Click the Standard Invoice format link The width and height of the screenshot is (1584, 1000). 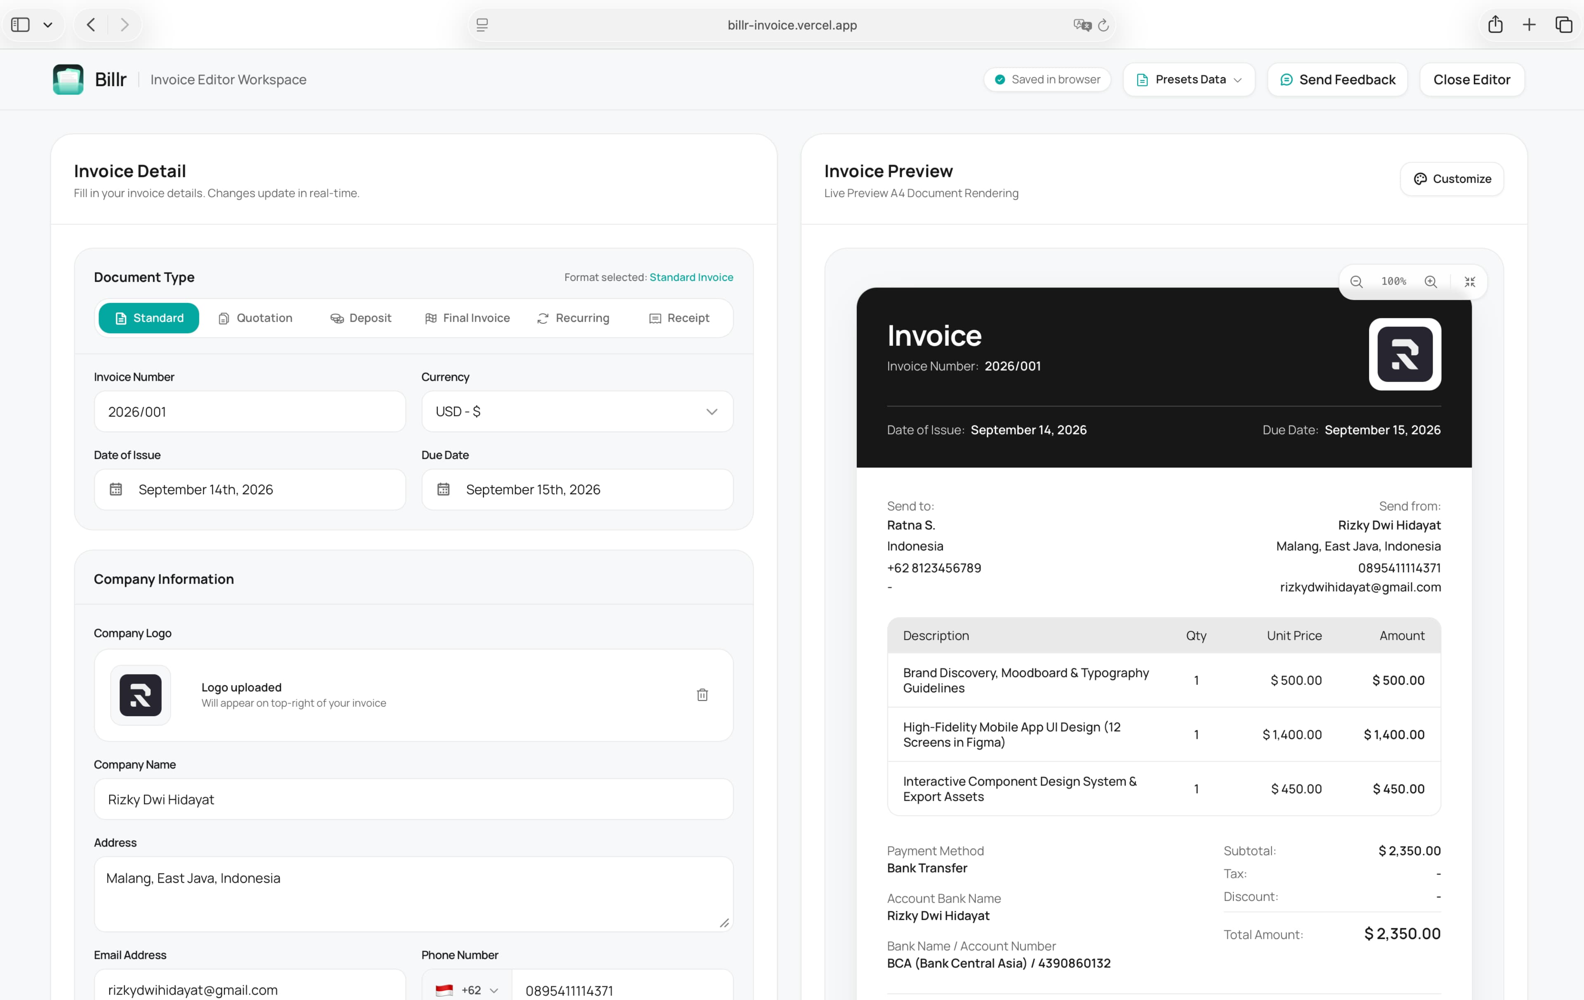point(691,278)
